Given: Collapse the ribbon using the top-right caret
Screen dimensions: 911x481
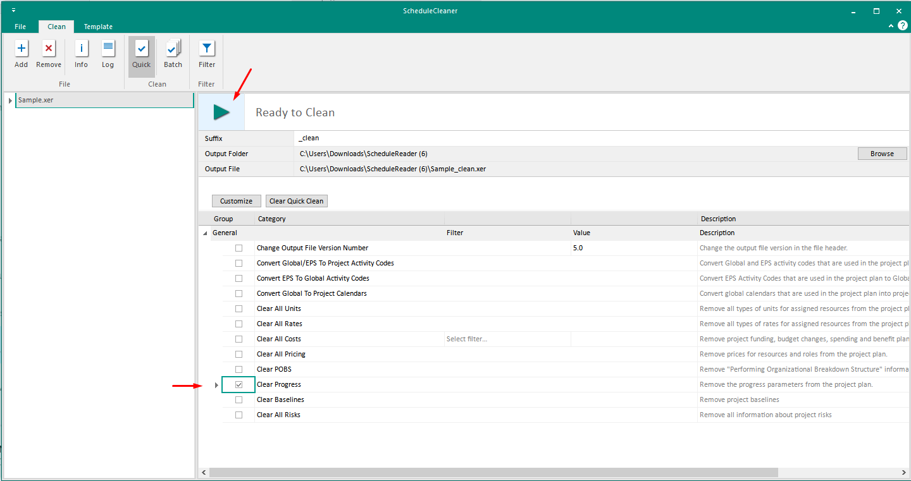Looking at the screenshot, I should (x=891, y=26).
